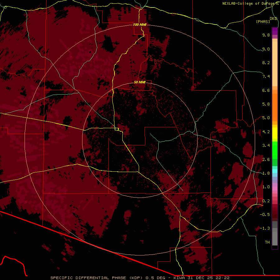Click the 8.2 scale value

[266, 63]
